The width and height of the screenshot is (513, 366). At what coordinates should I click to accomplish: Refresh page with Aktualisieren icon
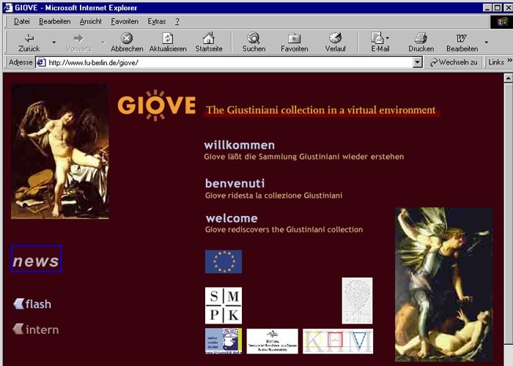168,38
